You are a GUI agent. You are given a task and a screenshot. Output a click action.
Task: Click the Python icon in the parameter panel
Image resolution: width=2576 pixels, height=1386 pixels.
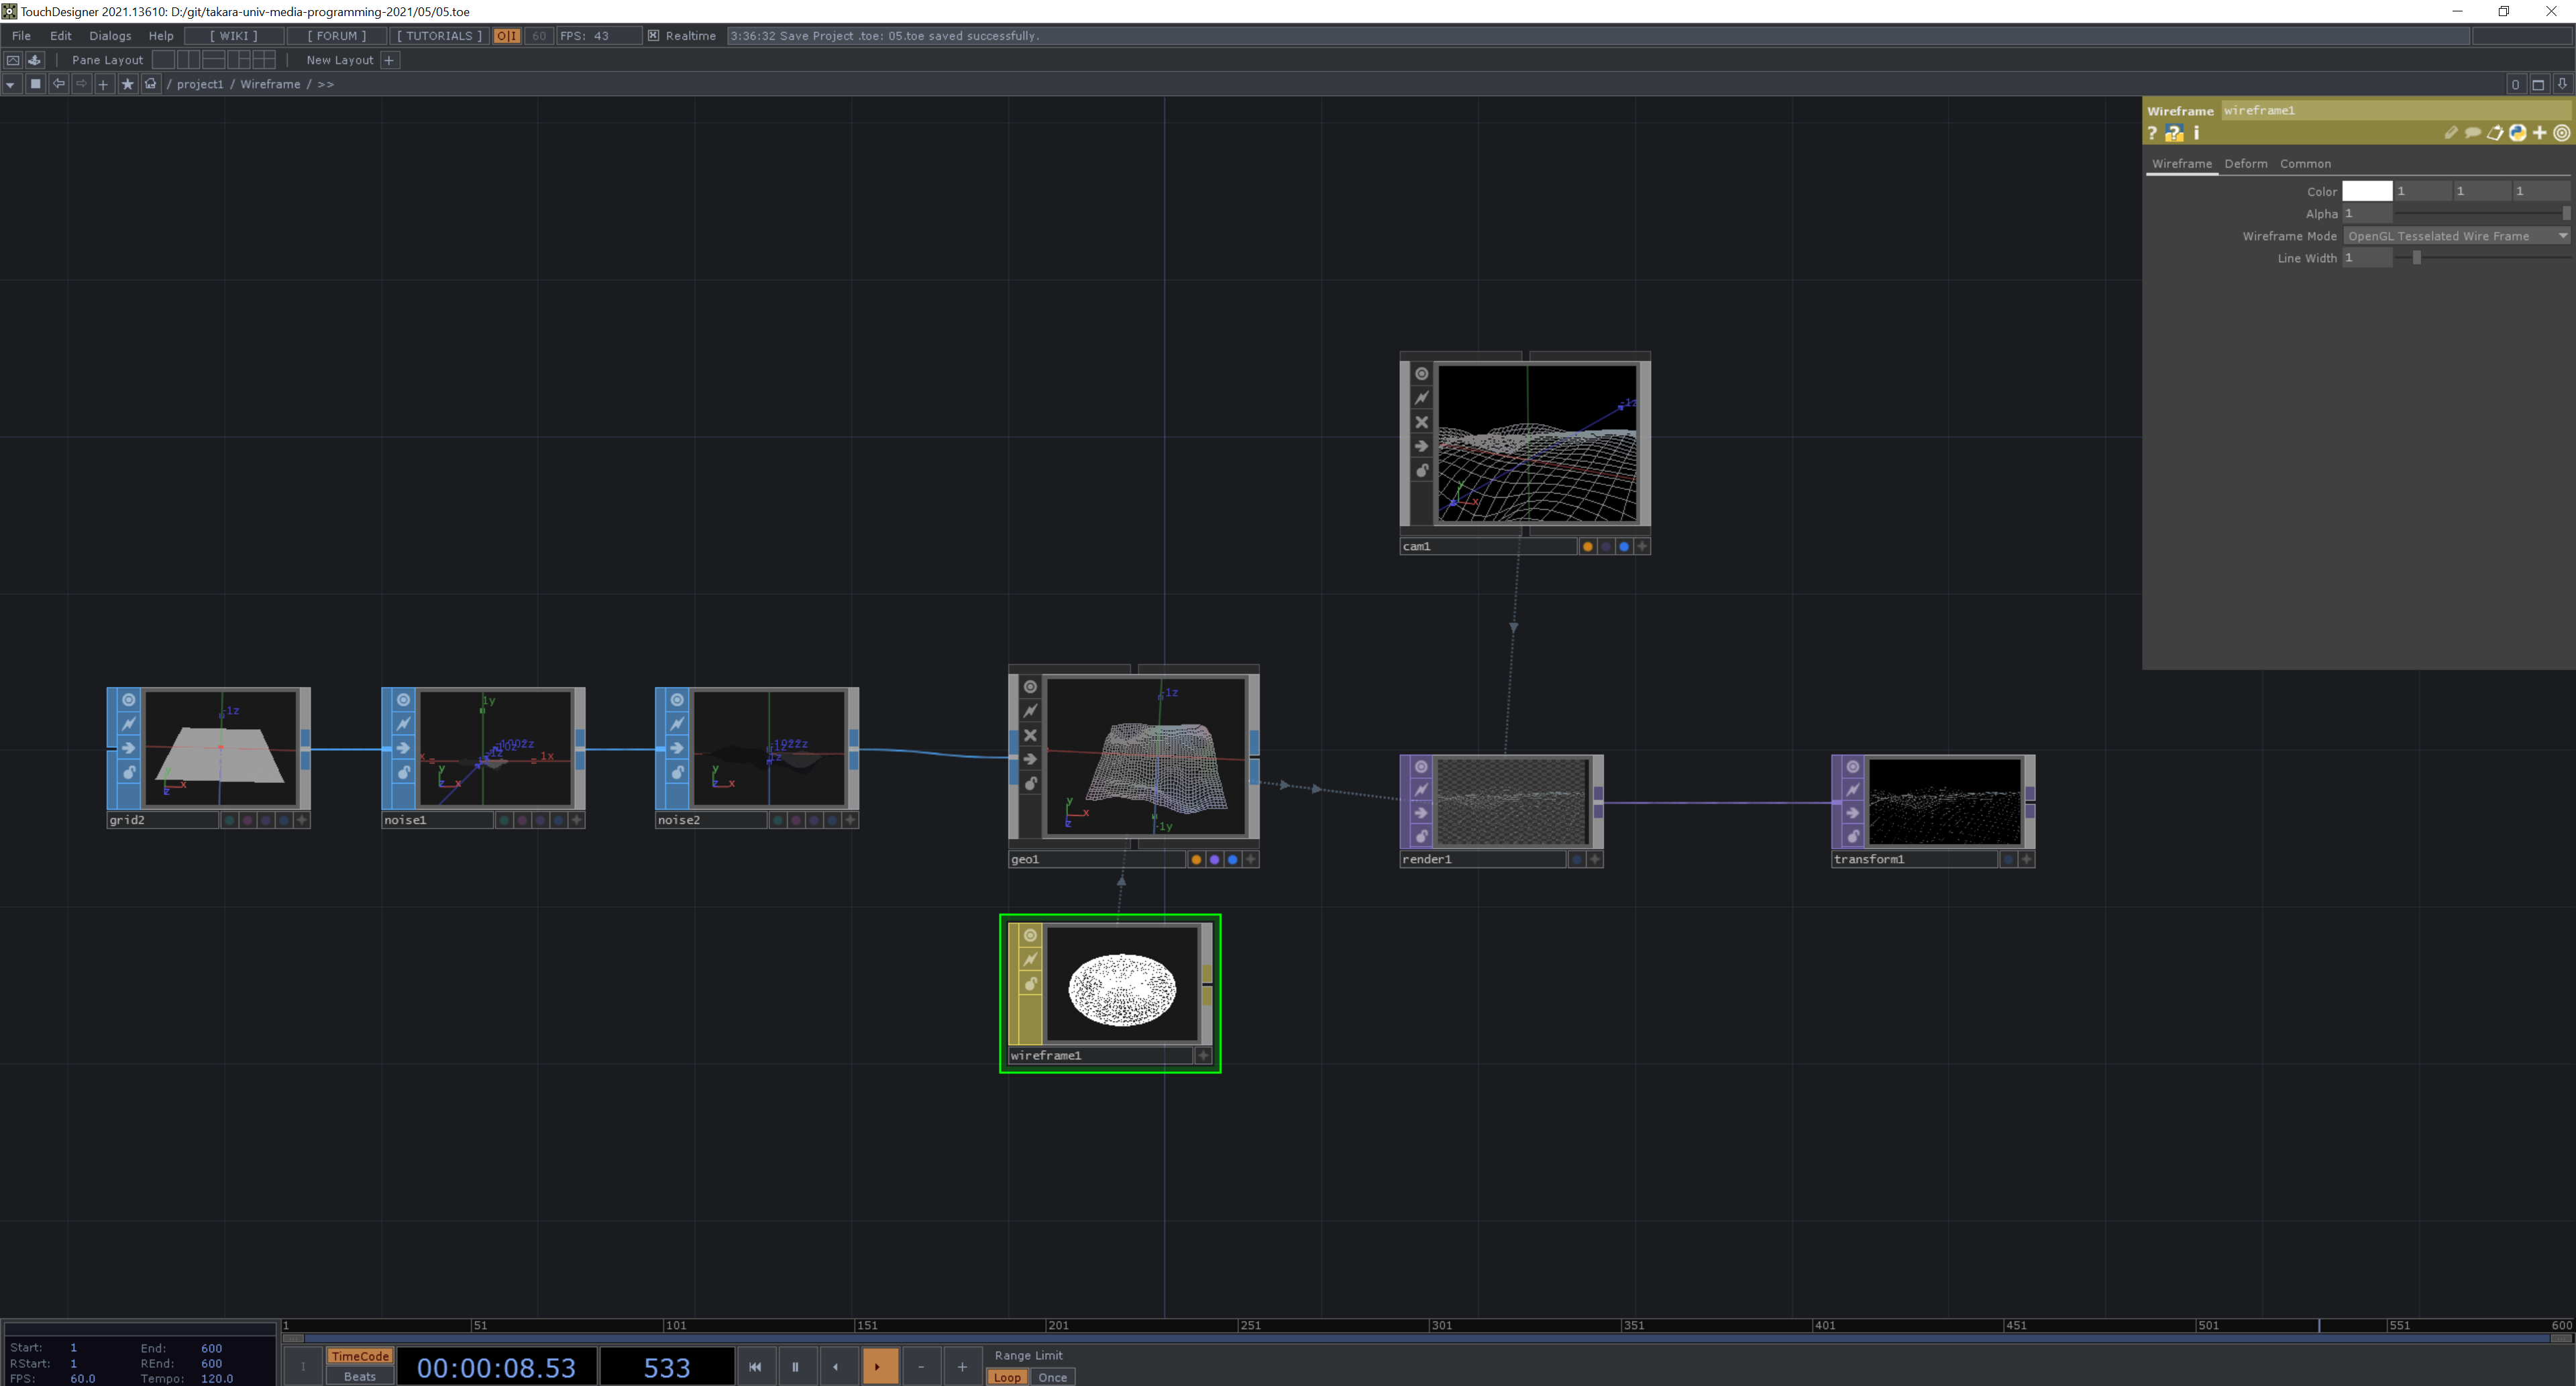pyautogui.click(x=2517, y=133)
